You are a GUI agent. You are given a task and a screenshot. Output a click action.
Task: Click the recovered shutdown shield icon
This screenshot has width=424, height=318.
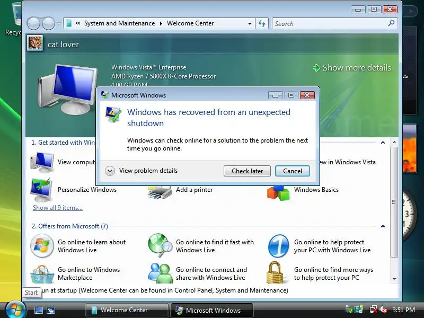point(113,114)
